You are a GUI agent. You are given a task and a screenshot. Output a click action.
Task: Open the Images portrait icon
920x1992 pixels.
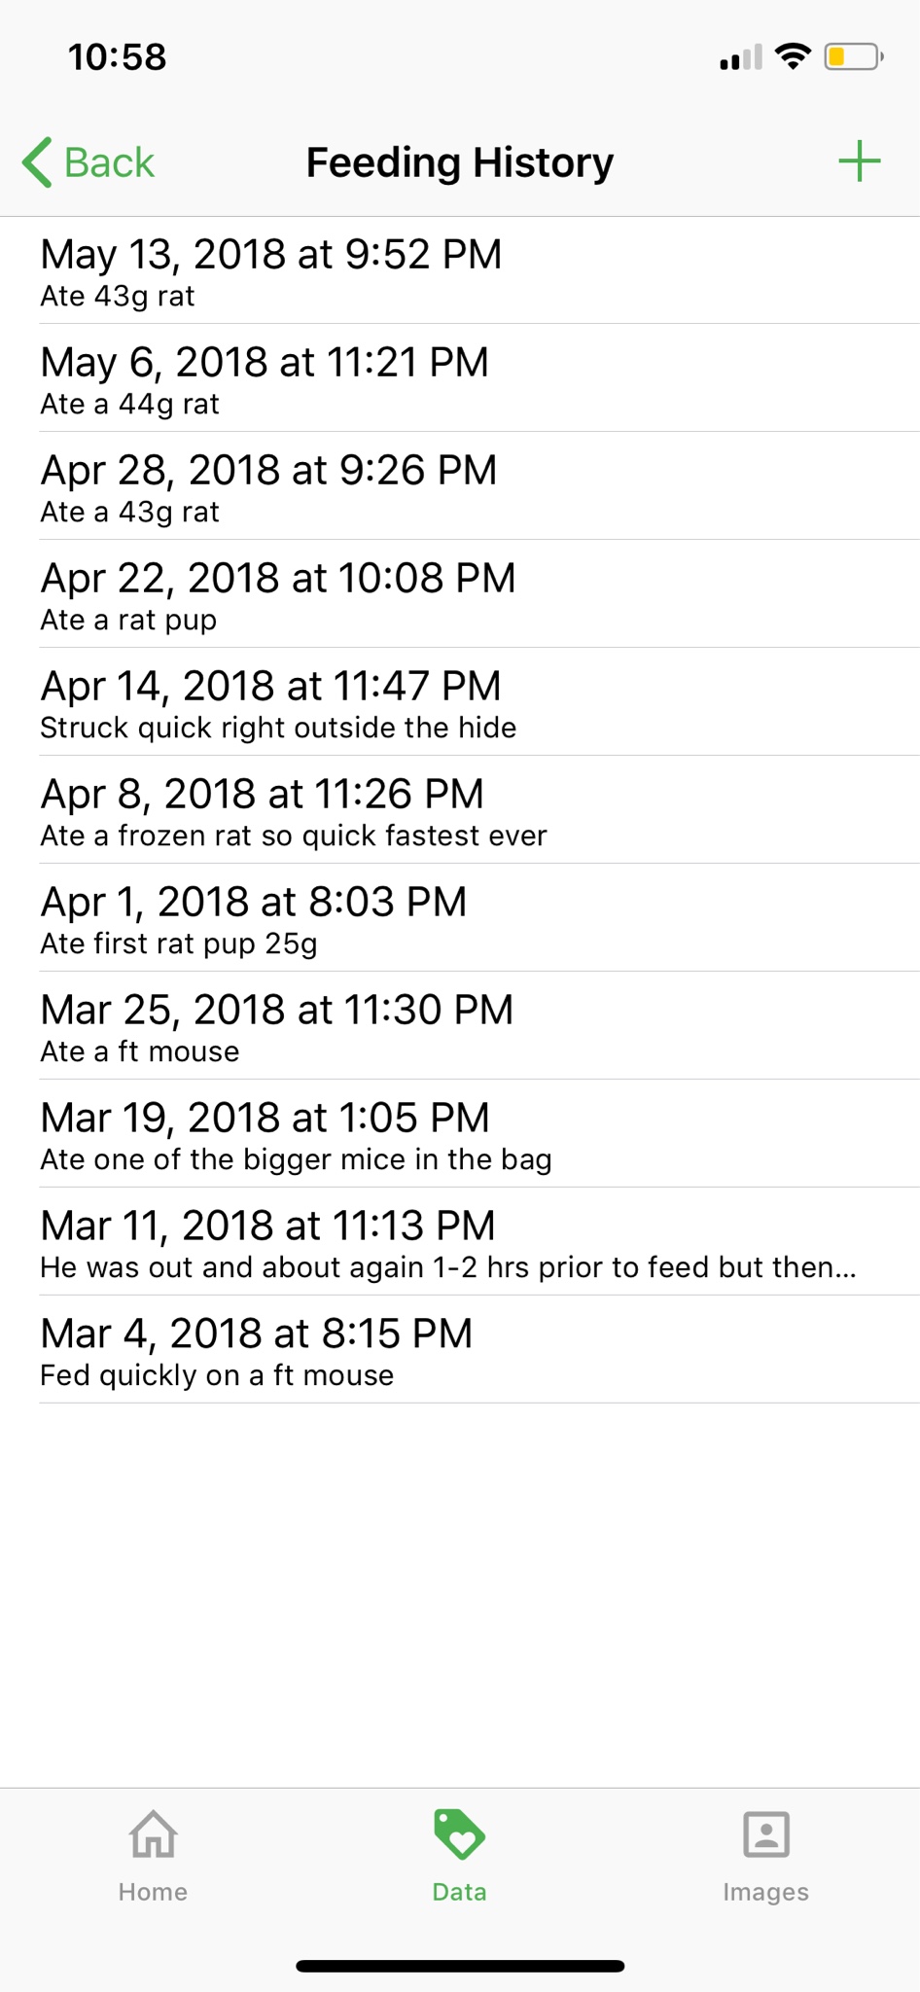tap(765, 1834)
